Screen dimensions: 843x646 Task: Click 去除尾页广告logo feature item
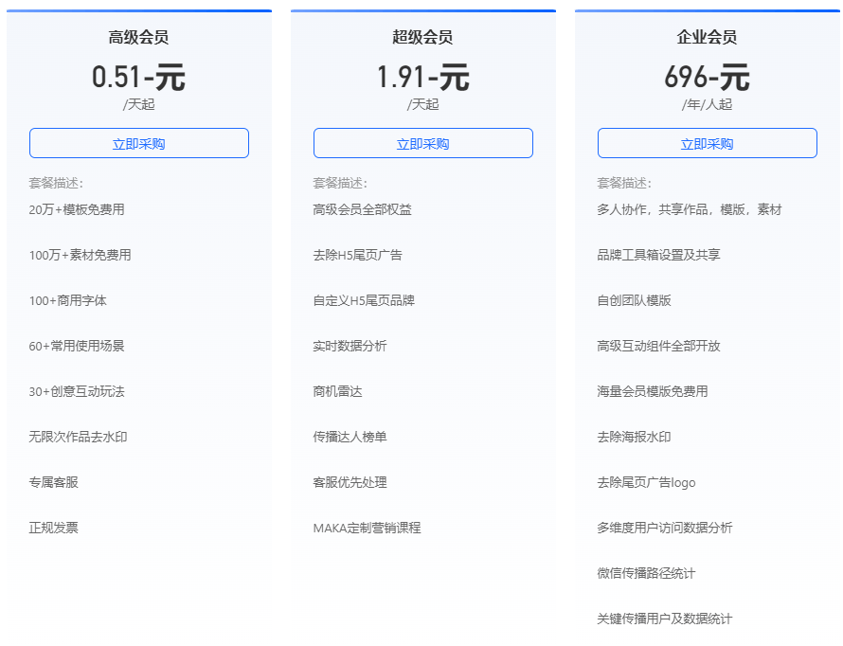tap(646, 482)
